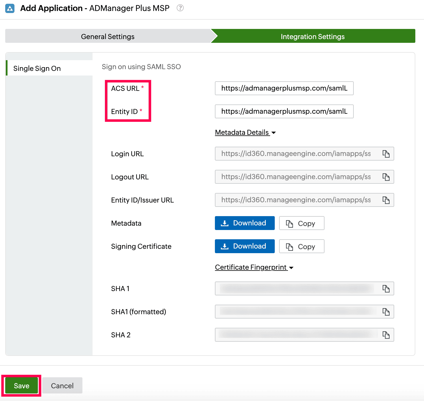The image size is (424, 401).
Task: Save the SAML SSO configuration
Action: coord(21,385)
